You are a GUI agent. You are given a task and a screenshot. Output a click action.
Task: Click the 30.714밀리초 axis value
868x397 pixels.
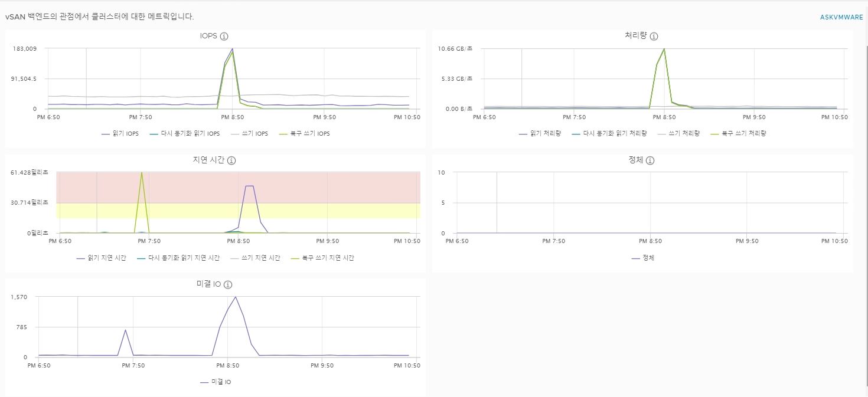[30, 202]
